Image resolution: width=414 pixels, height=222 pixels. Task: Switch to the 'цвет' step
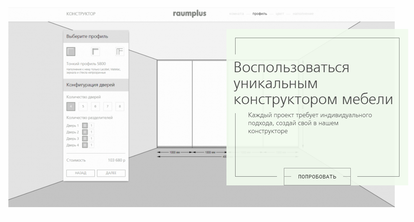click(280, 14)
